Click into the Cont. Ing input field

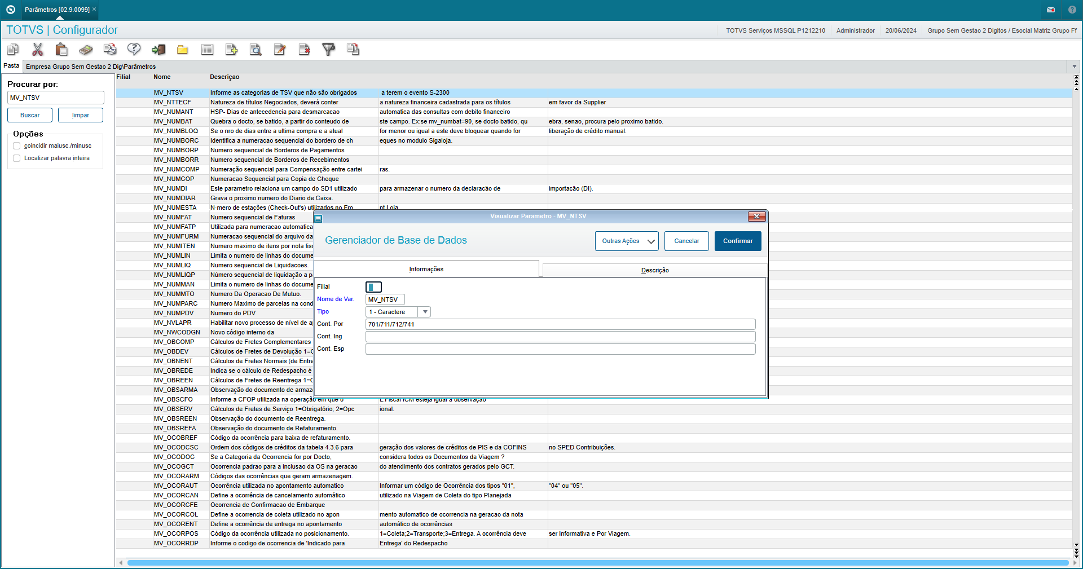[560, 337]
